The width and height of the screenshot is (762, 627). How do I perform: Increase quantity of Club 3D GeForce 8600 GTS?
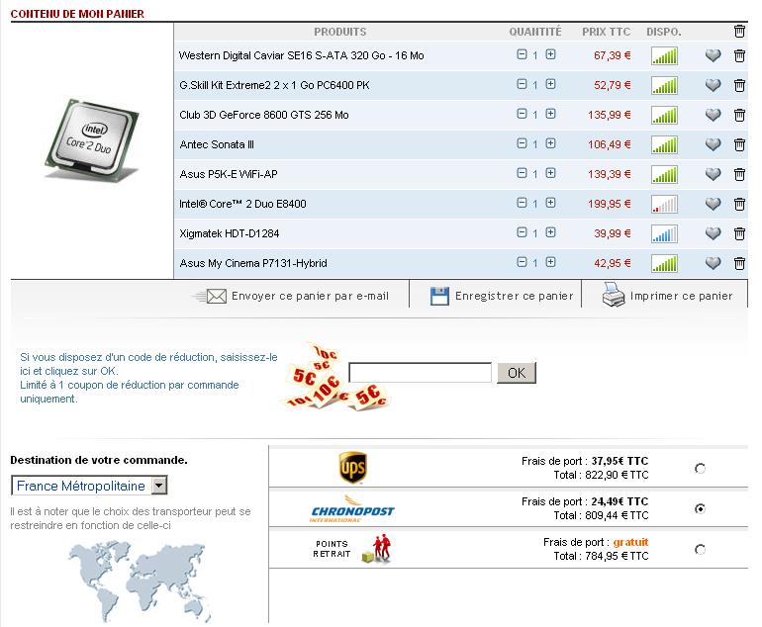pos(550,114)
